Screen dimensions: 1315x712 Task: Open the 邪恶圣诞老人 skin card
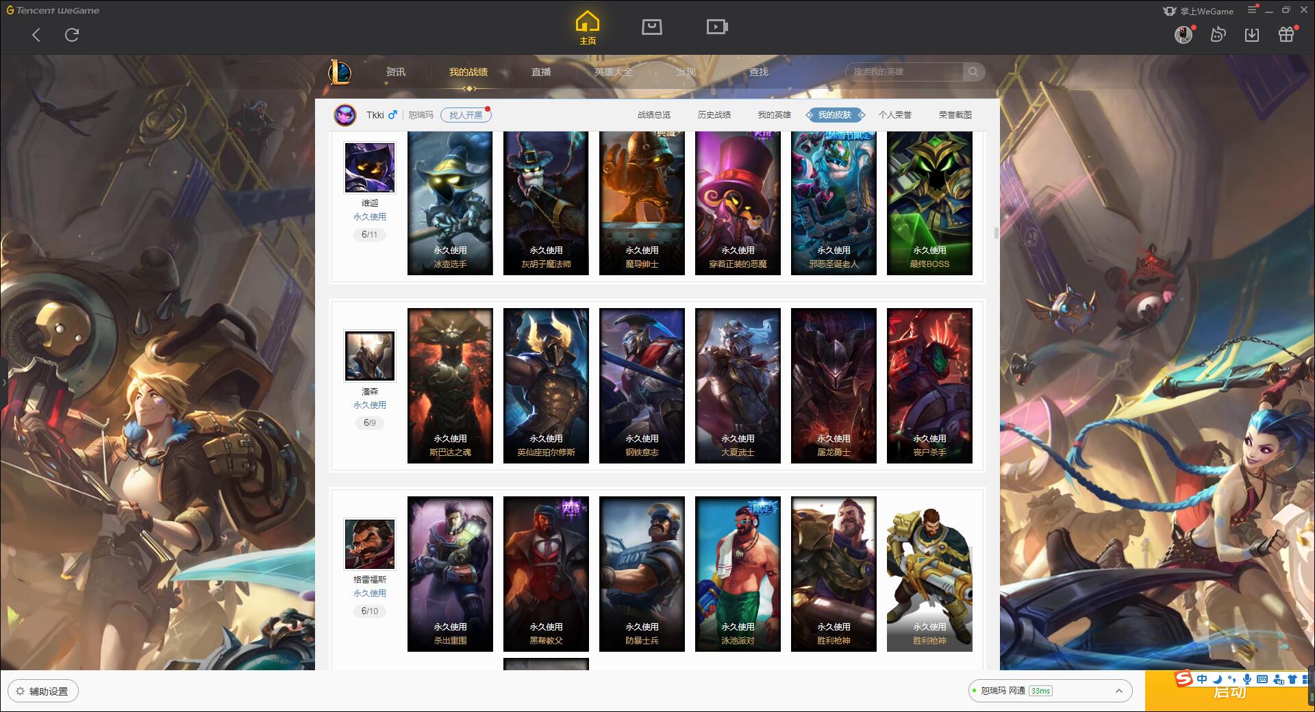(834, 203)
